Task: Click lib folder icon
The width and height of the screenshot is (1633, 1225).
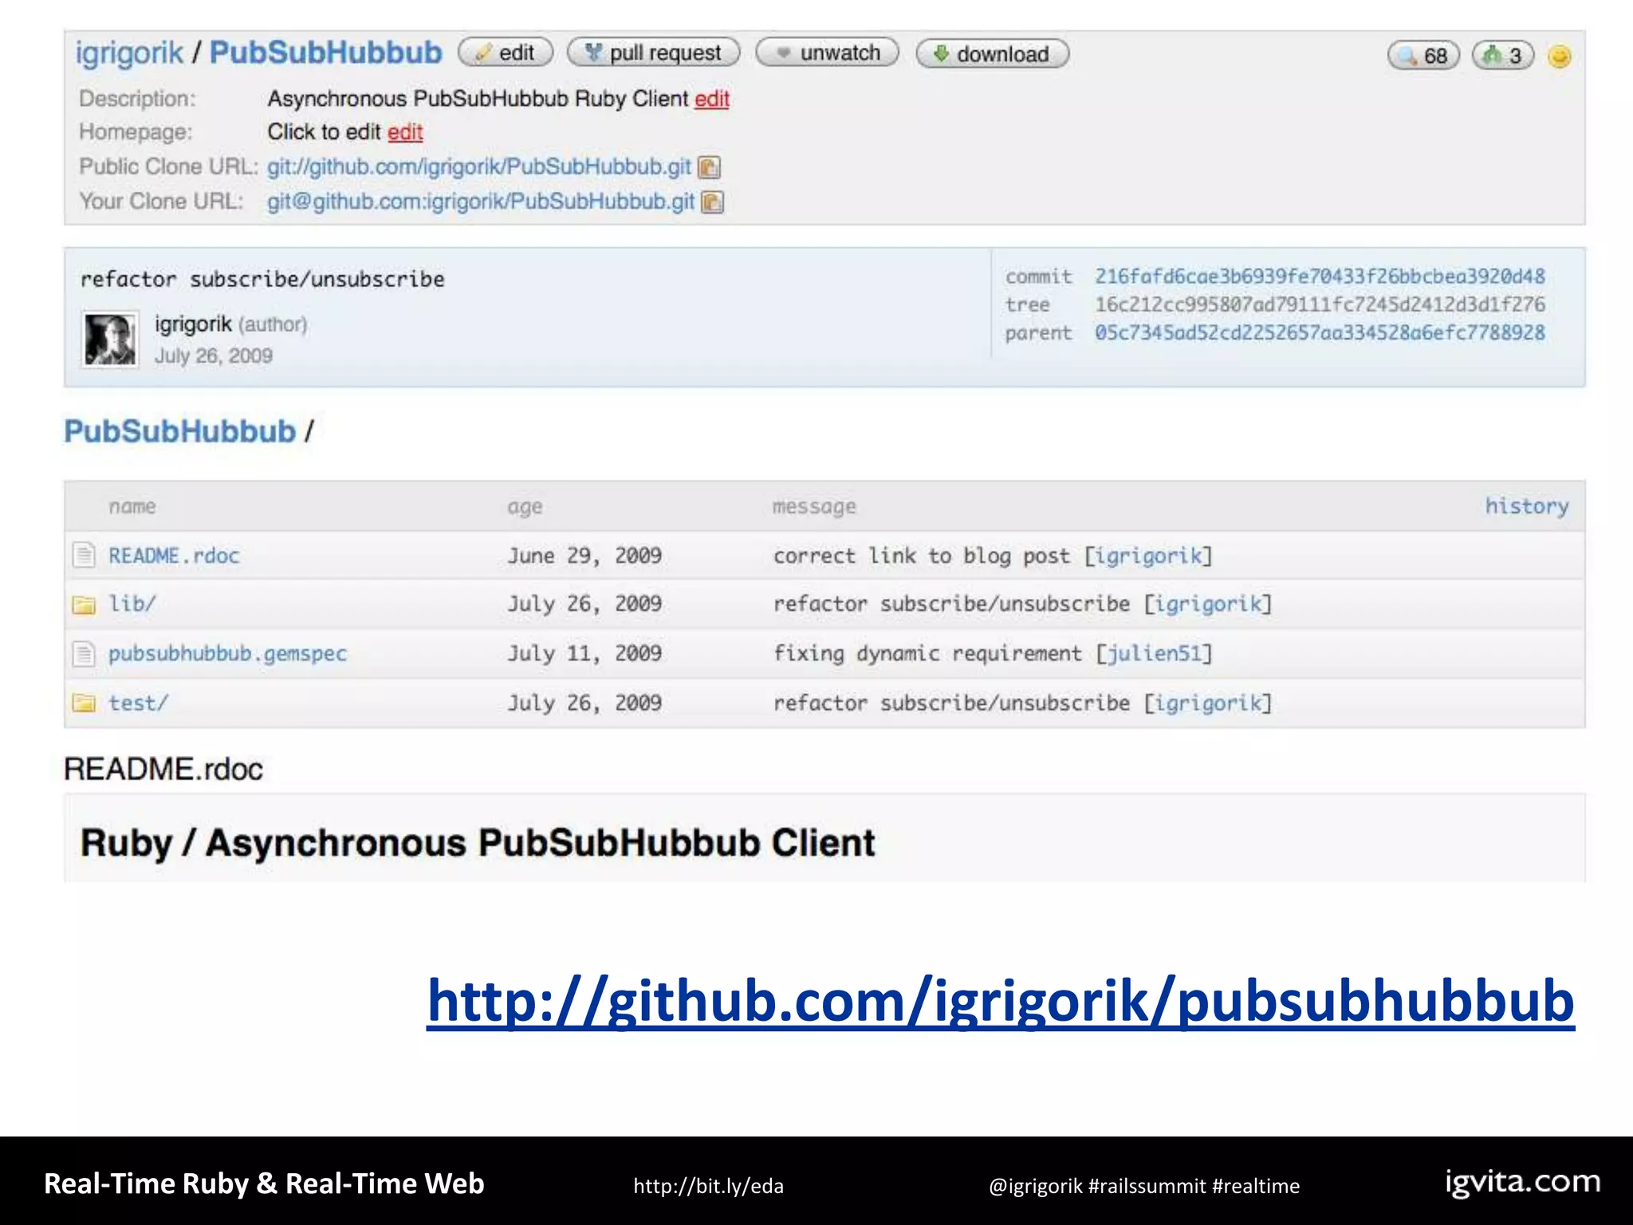Action: click(x=84, y=605)
